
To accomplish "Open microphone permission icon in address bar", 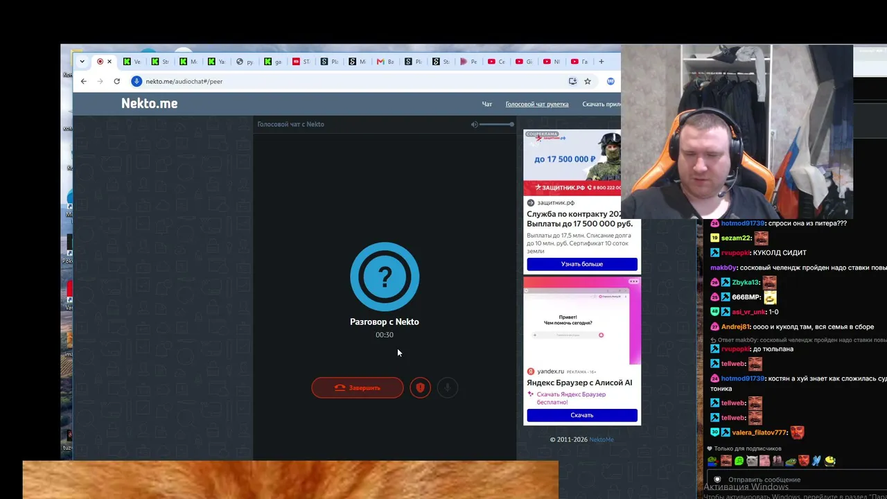I will (137, 81).
